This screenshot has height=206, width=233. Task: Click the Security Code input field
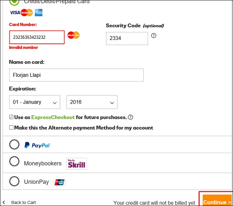pos(127,38)
